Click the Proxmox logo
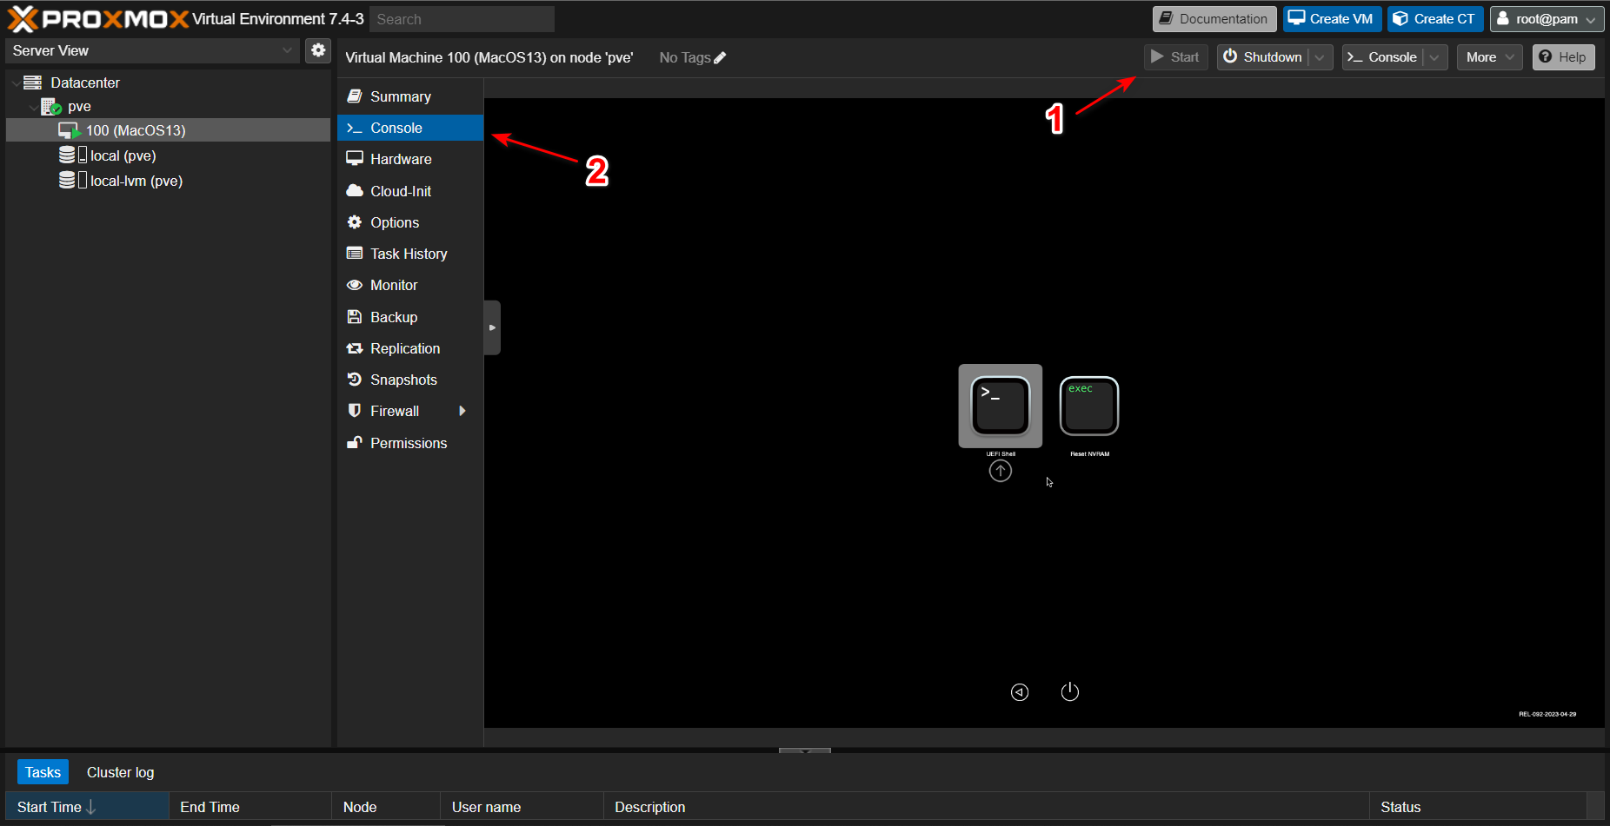Screen dimensions: 1610x826 [x=97, y=19]
